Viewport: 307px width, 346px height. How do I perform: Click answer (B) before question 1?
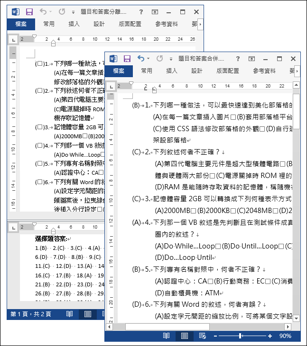[136, 105]
